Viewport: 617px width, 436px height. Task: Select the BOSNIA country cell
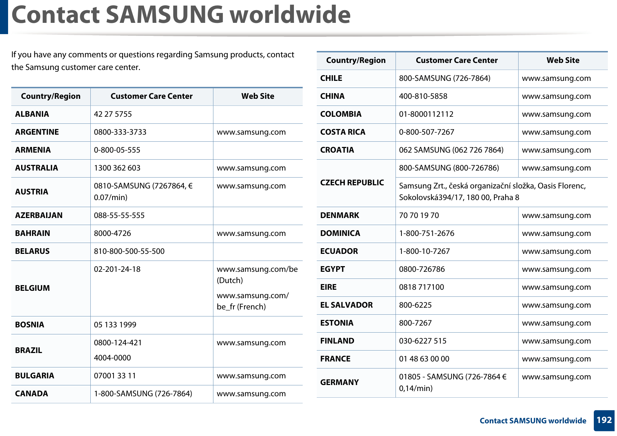point(51,325)
